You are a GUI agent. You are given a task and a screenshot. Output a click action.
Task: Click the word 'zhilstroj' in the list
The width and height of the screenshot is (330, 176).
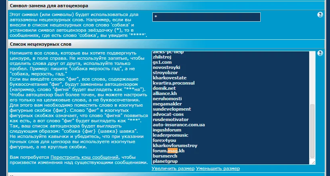tap(162, 57)
